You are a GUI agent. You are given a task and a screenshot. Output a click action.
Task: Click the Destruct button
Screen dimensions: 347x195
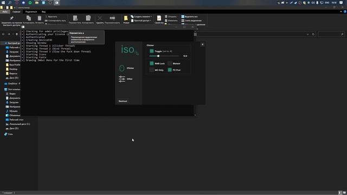pyautogui.click(x=123, y=101)
